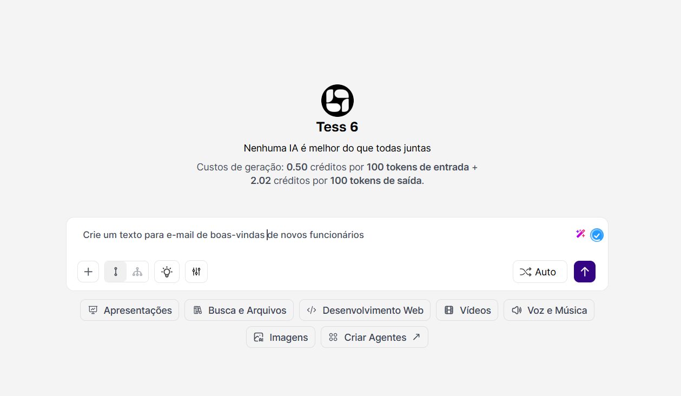The image size is (681, 396).
Task: Select the Vídeos shortcut
Action: click(x=467, y=310)
